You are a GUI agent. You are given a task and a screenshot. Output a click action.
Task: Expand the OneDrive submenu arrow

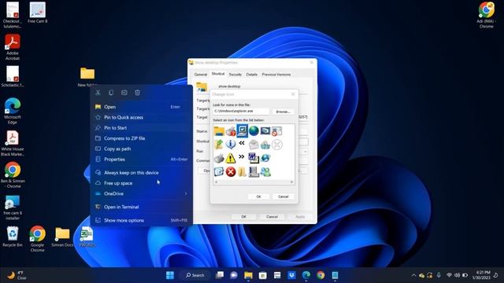pos(186,193)
